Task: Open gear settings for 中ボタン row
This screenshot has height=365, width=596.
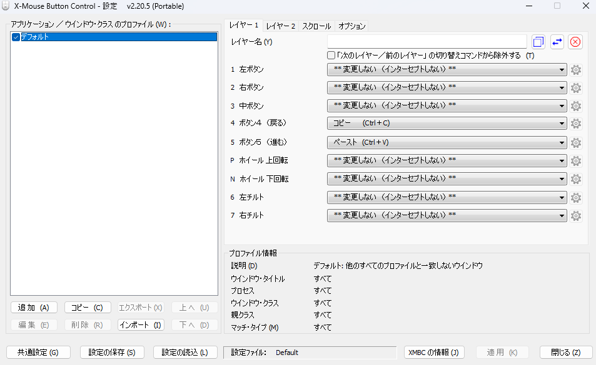Action: [x=576, y=105]
